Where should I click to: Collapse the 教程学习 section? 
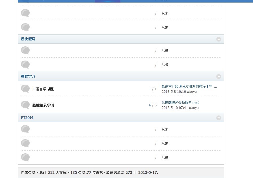pyautogui.click(x=219, y=76)
